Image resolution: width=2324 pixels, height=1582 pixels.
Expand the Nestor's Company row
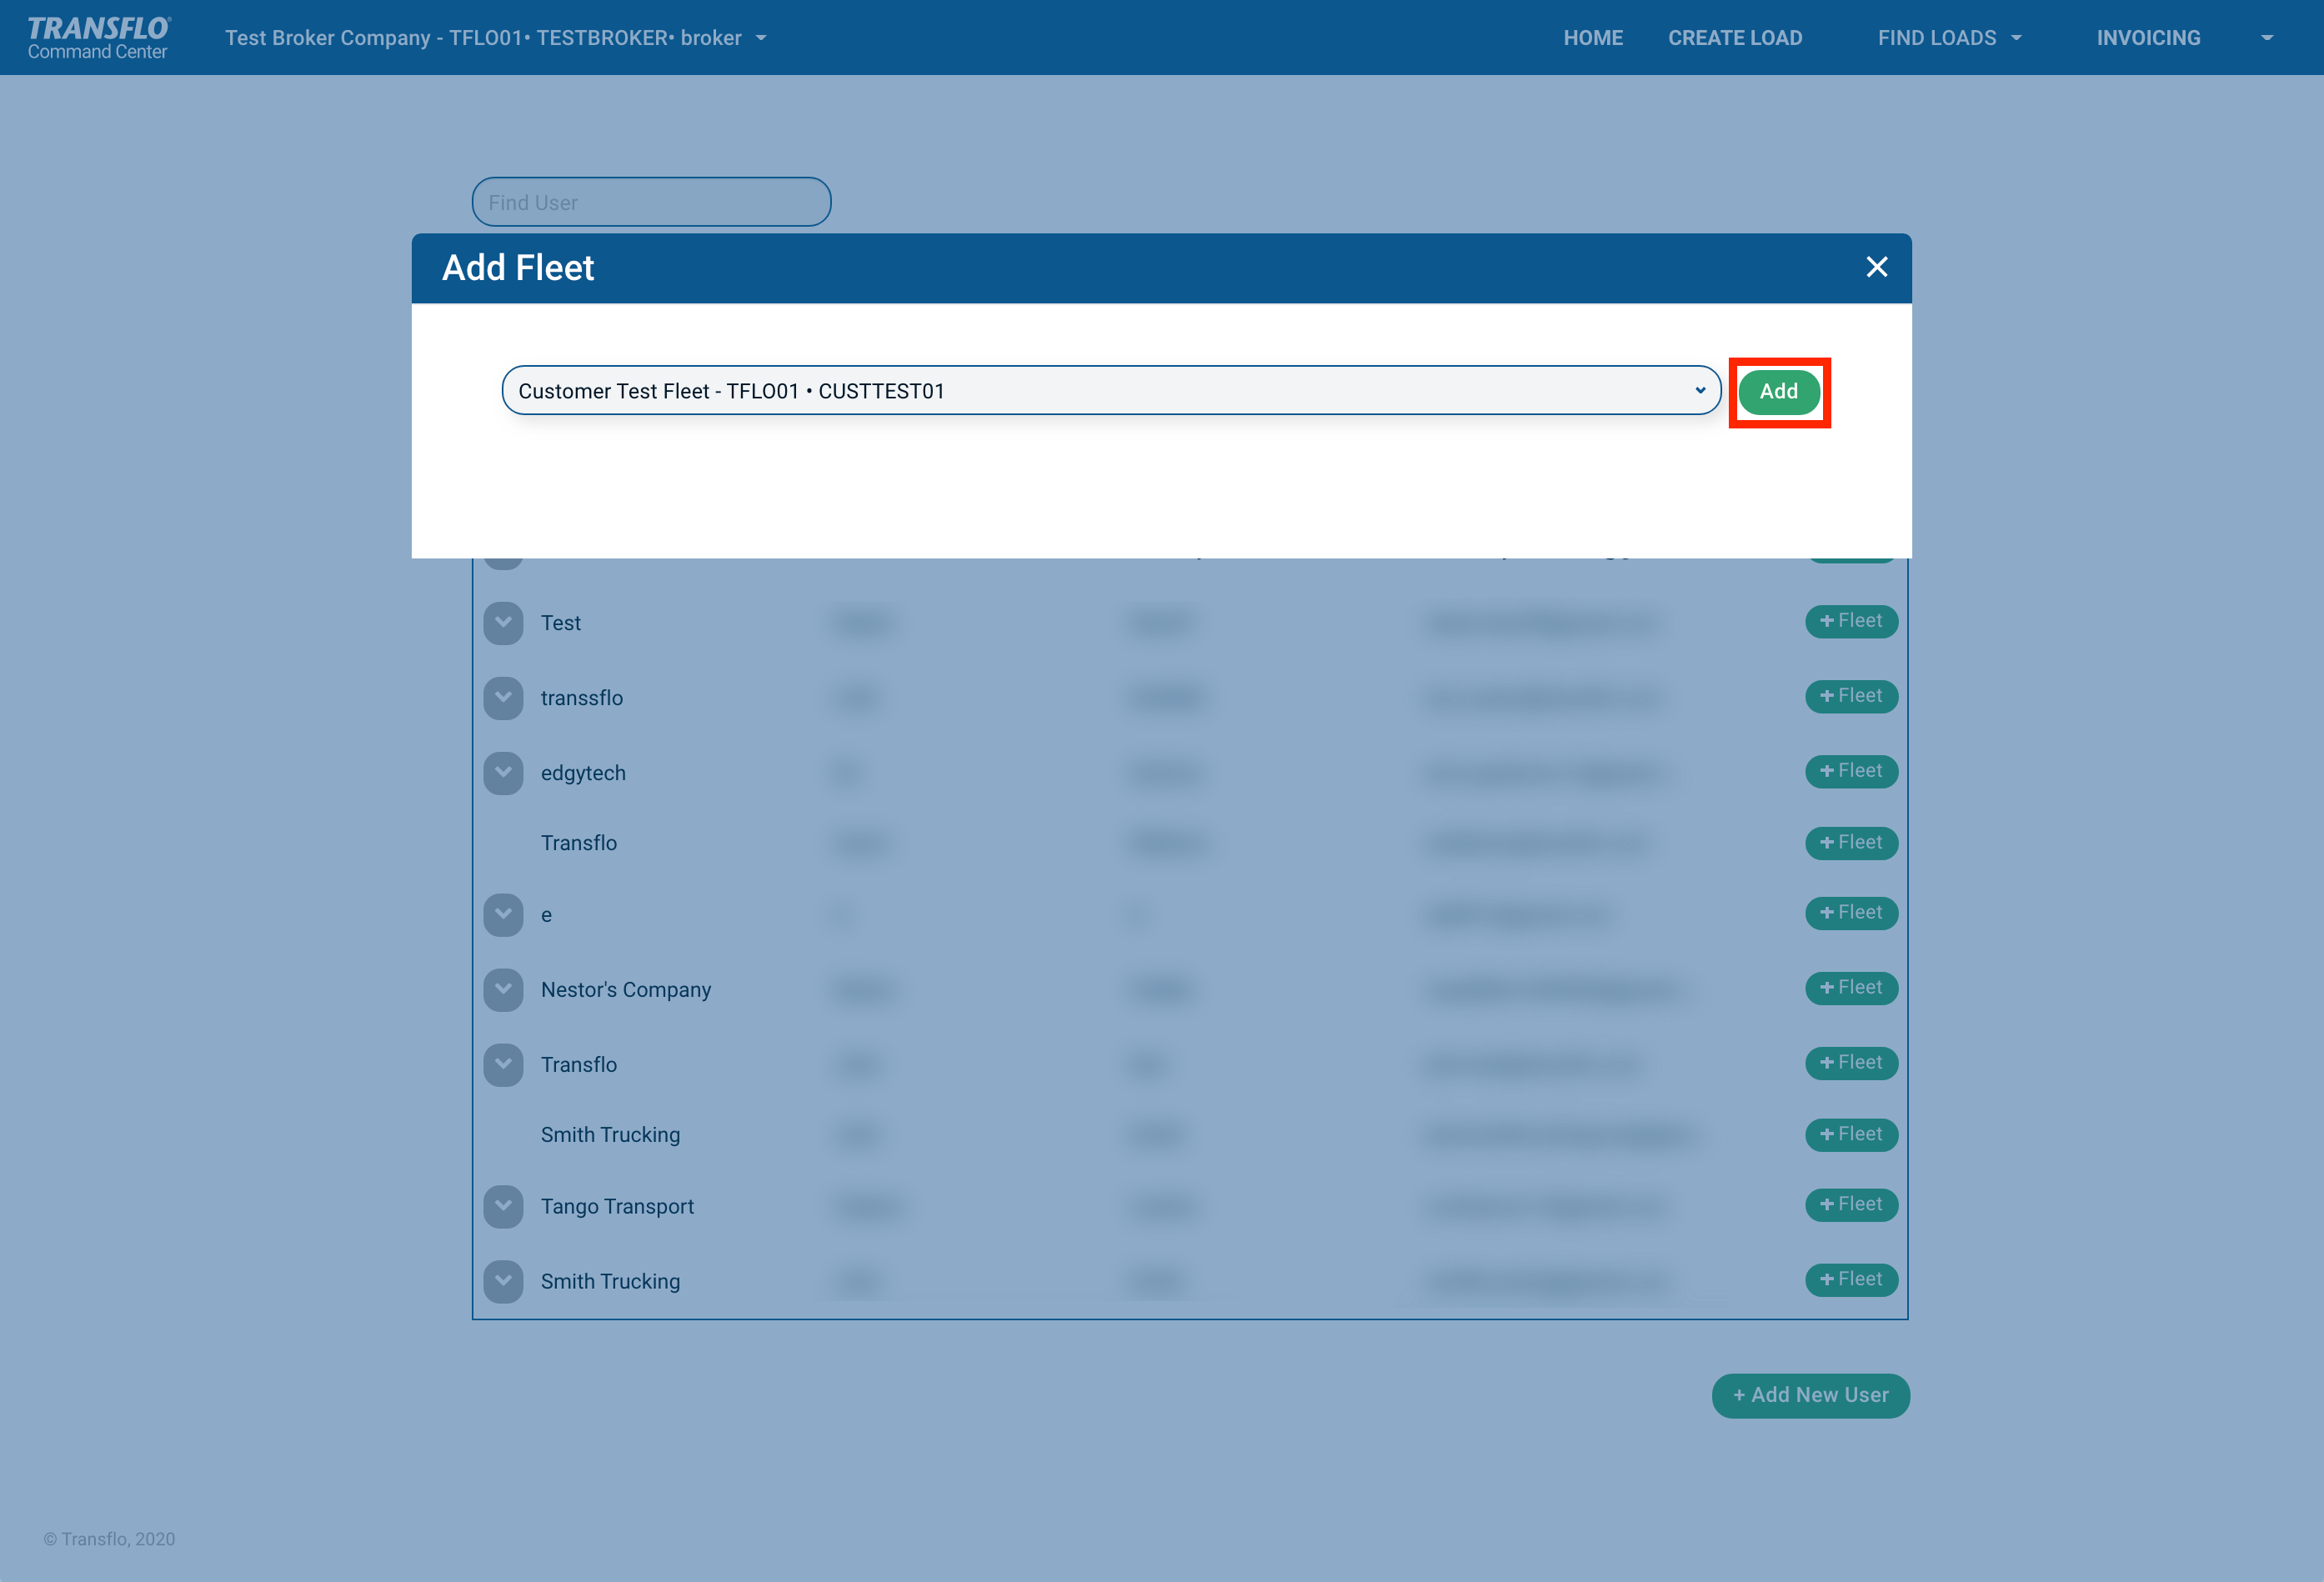pyautogui.click(x=503, y=989)
